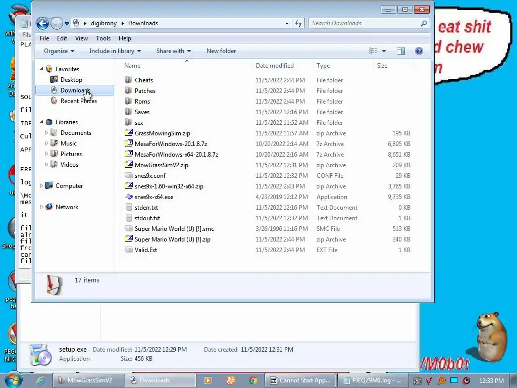
Task: Select the Patches folder icon
Action: click(129, 90)
